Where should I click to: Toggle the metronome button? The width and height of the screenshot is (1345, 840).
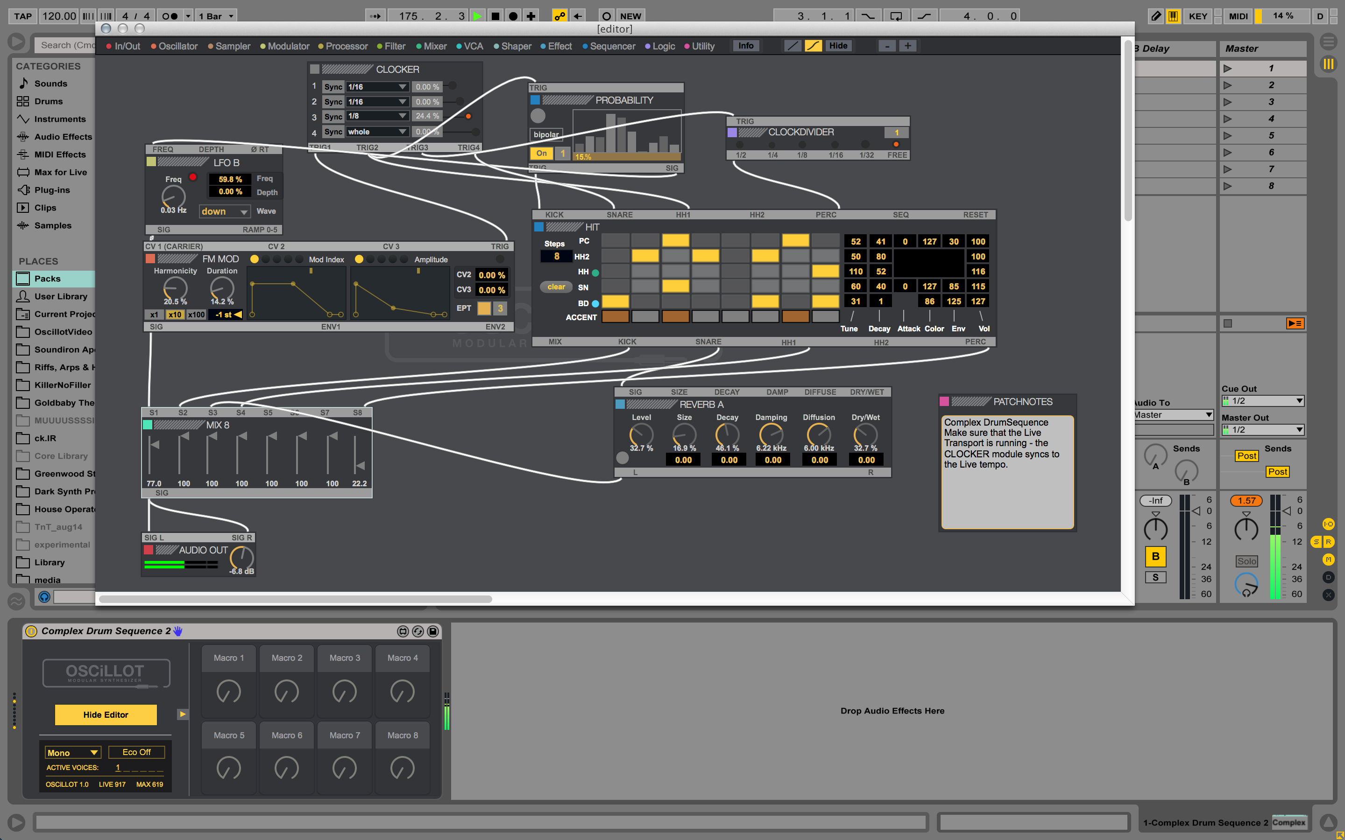[x=170, y=16]
